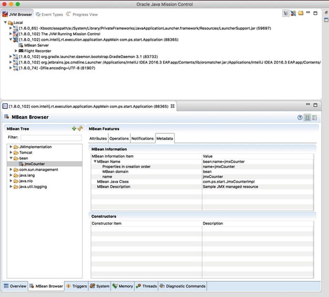Click the Tomcat folder icon
Viewport: 329px width, 297px height.
click(x=16, y=153)
